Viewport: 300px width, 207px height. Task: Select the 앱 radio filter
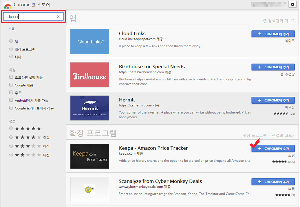[11, 41]
